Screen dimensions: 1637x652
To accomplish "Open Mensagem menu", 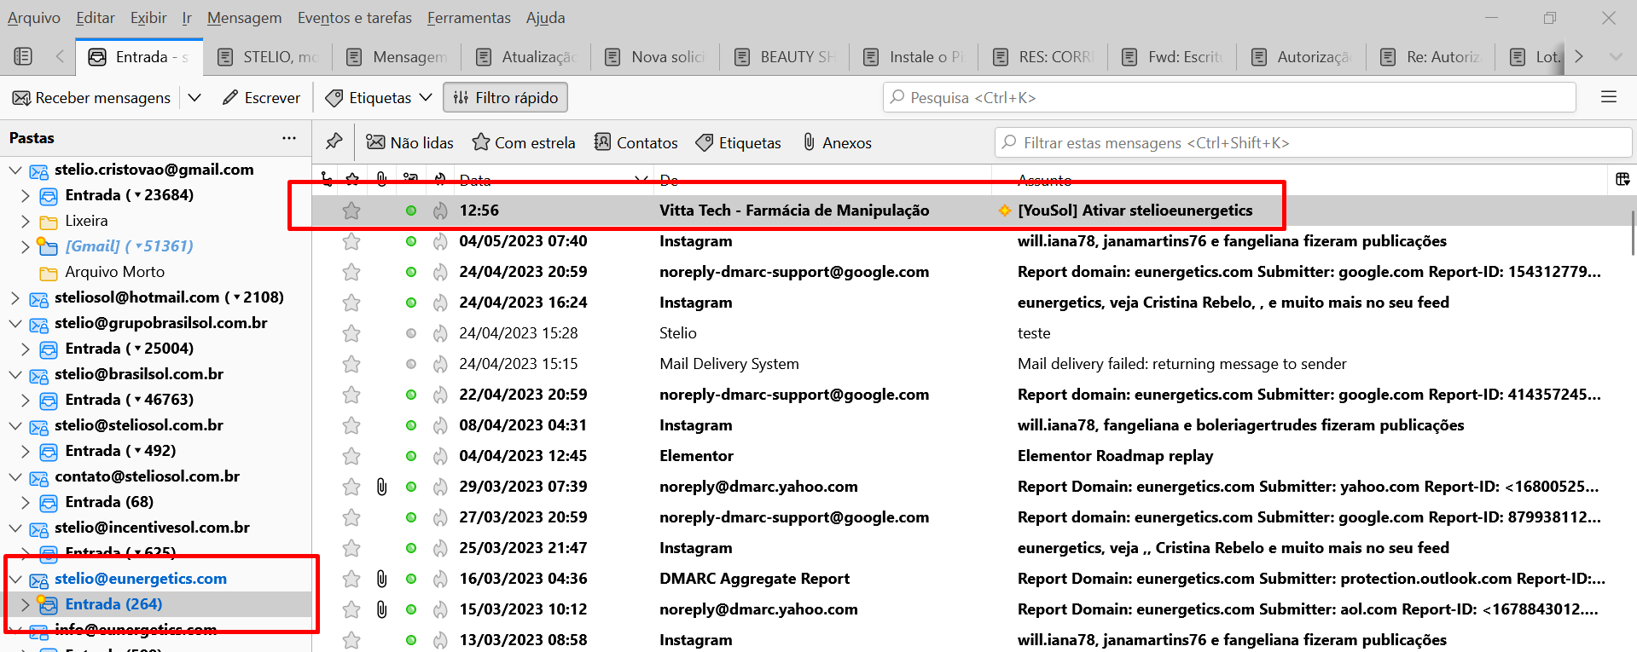I will (x=244, y=18).
